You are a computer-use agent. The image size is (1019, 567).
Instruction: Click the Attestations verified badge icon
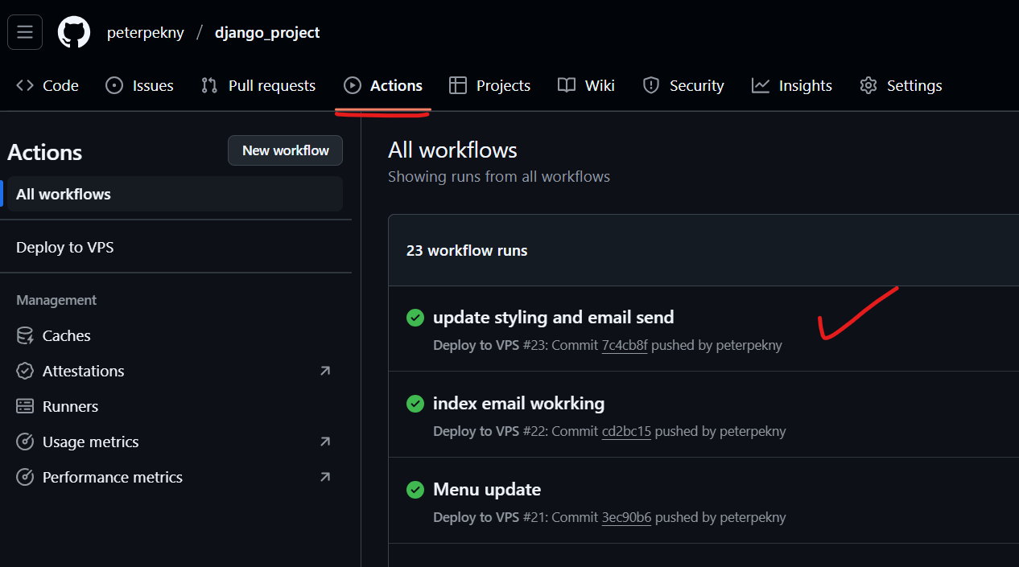click(x=25, y=372)
